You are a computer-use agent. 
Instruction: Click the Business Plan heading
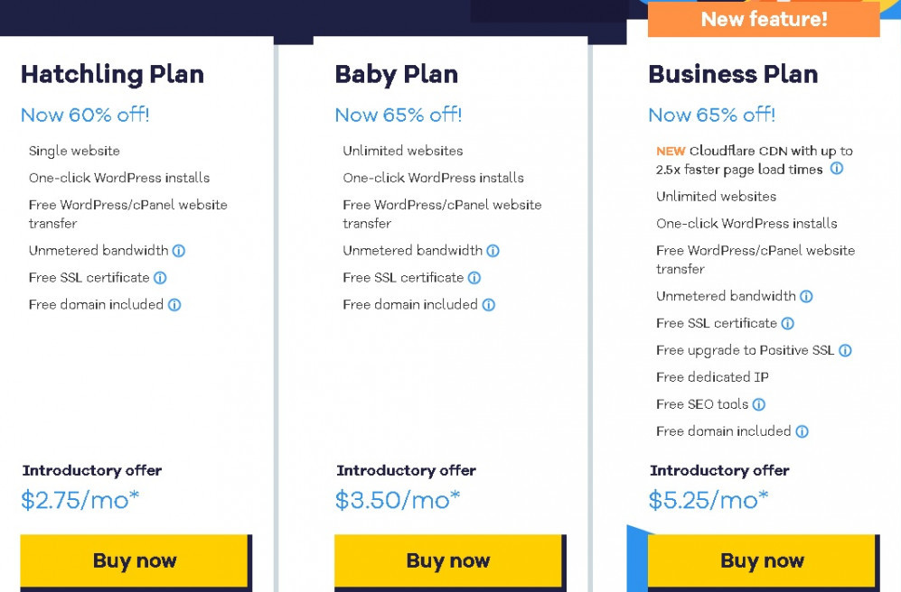coord(733,75)
